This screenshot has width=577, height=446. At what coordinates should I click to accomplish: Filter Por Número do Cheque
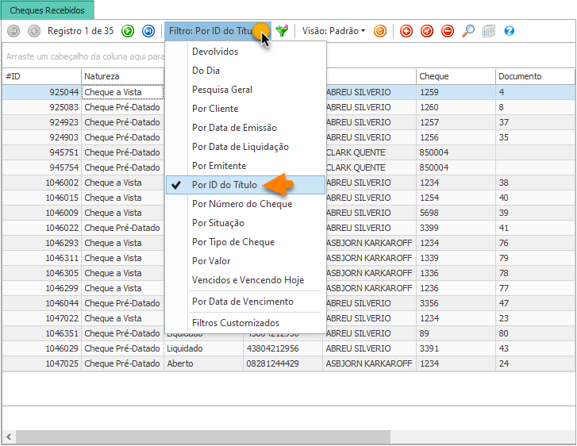[x=245, y=204]
